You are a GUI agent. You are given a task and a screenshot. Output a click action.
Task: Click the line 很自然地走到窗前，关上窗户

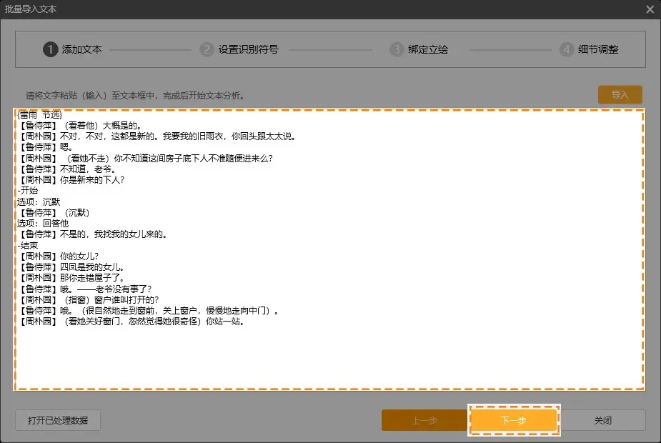click(149, 311)
